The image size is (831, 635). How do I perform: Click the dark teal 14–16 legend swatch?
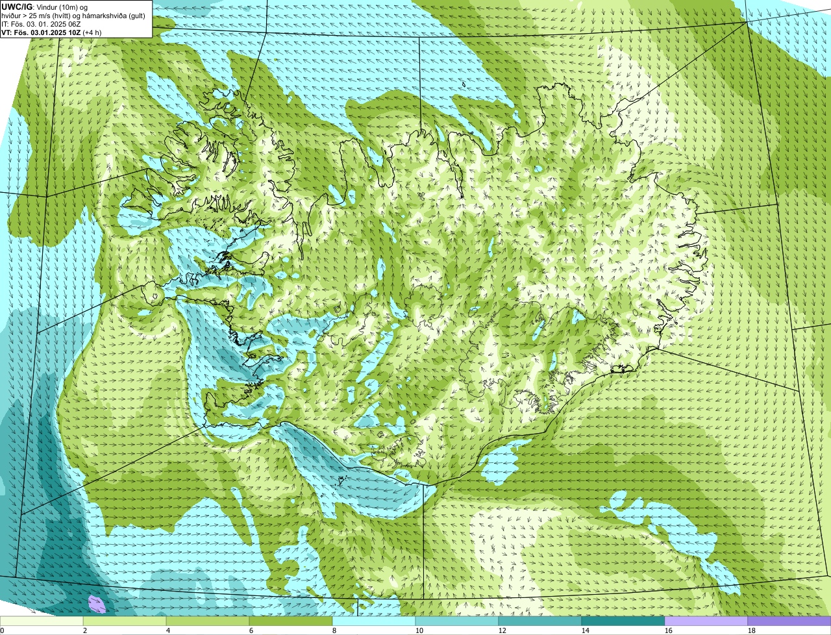623,621
